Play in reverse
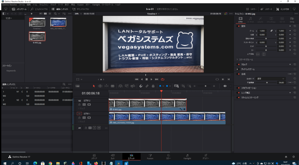This screenshot has height=165, width=299. 142,80
